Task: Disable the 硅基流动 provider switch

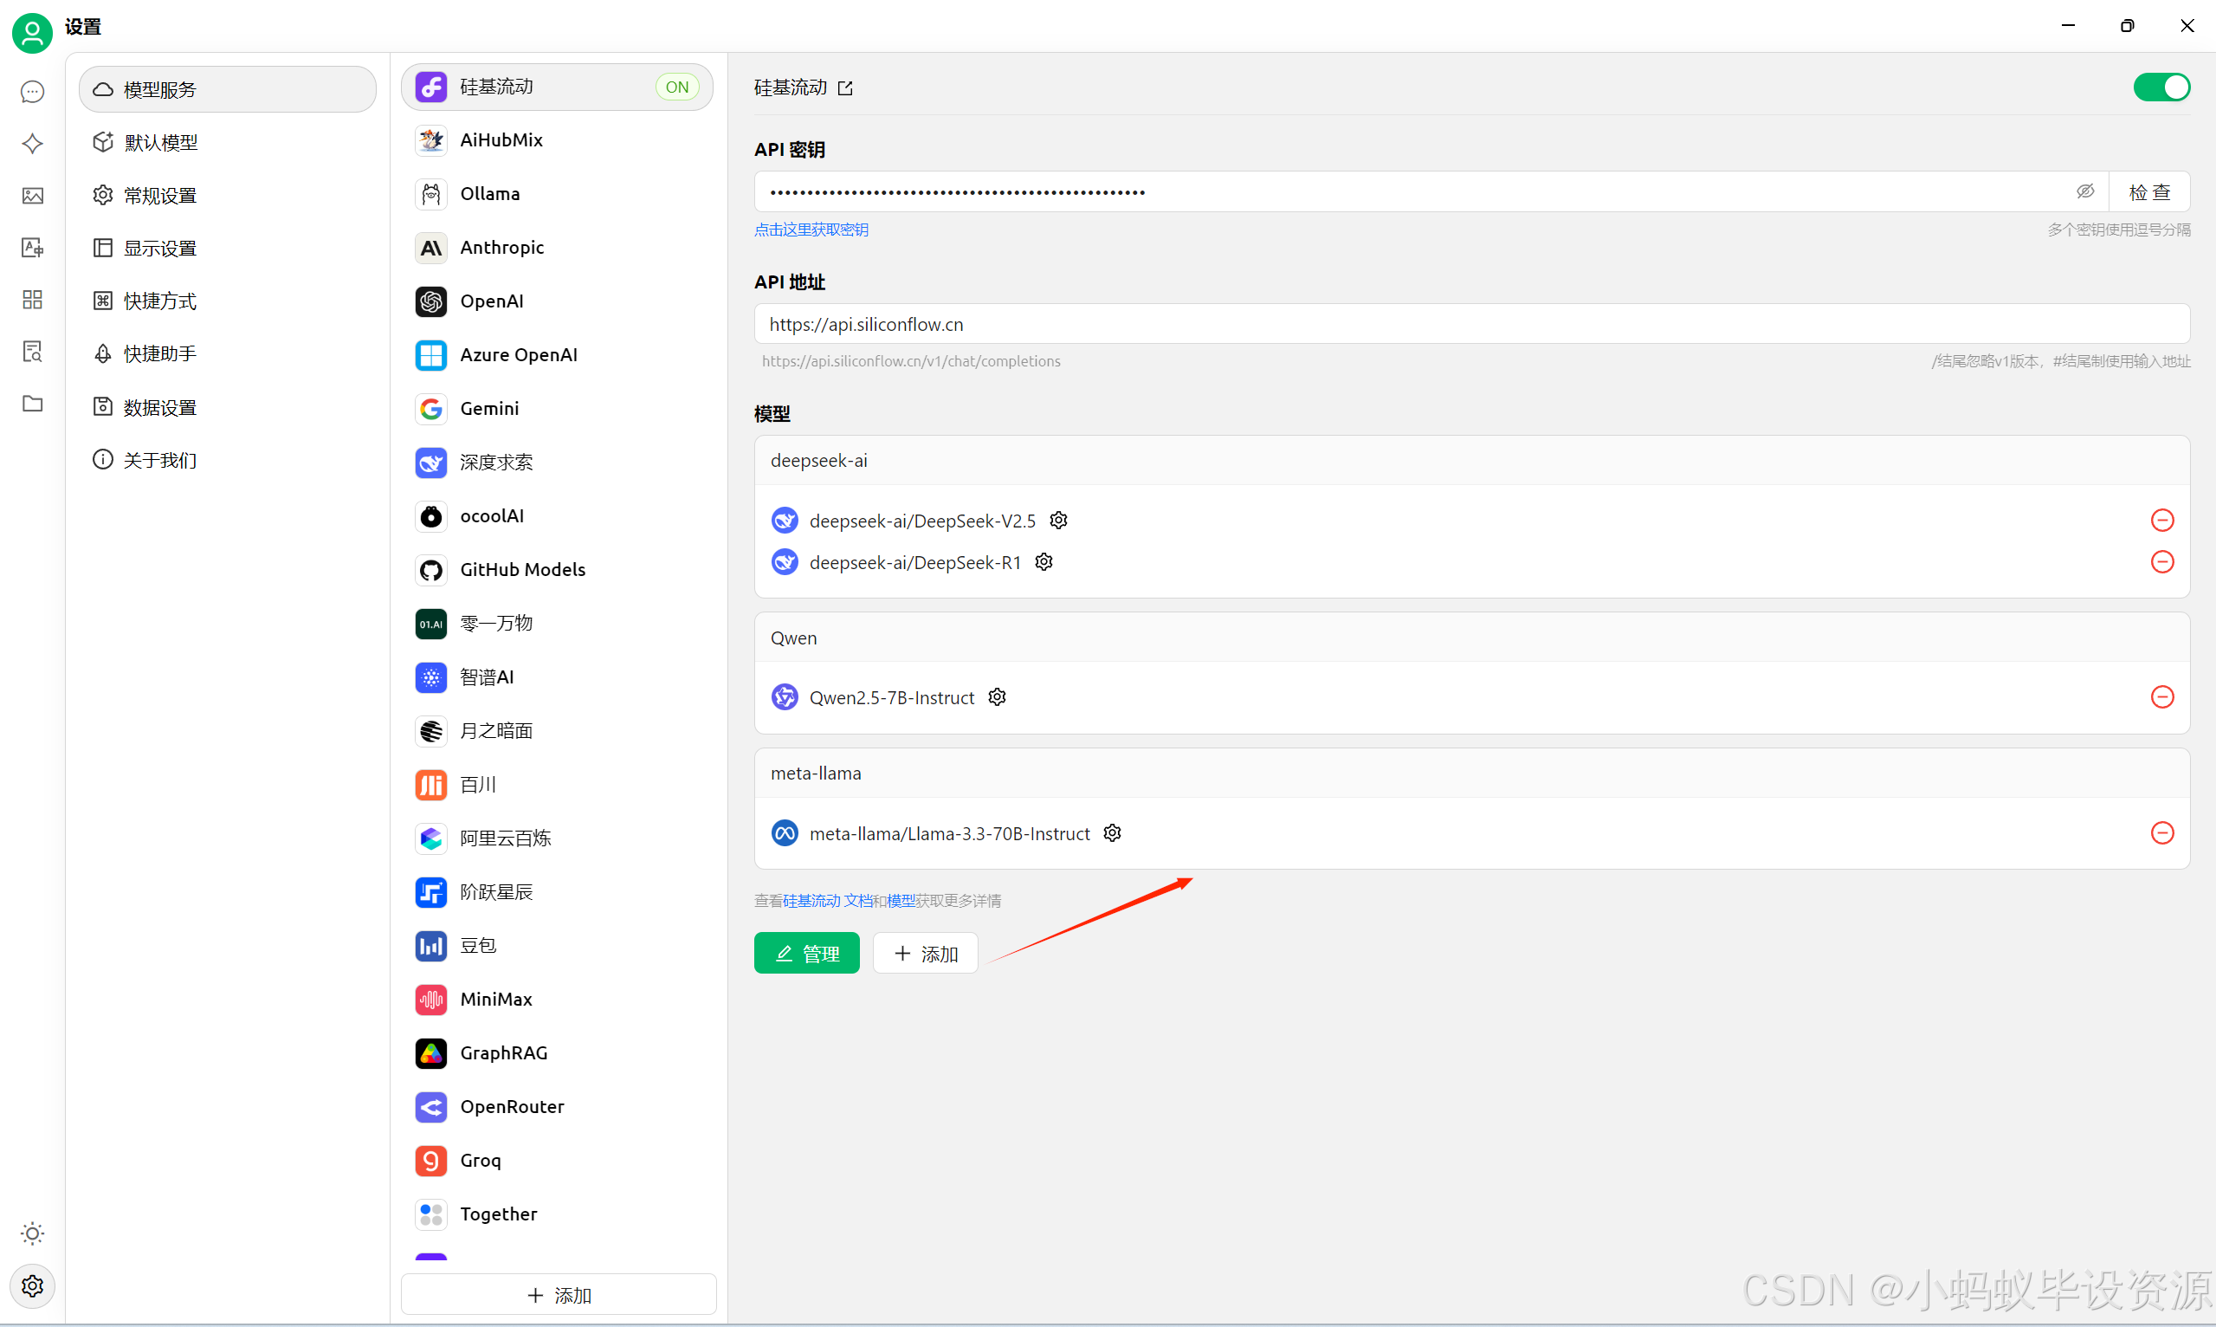Action: pos(2161,87)
